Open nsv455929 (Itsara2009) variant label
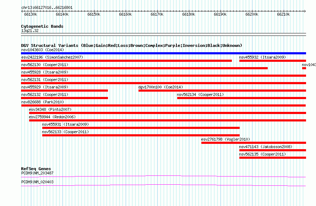Viewport: 316px width, 206px height. [x=45, y=87]
